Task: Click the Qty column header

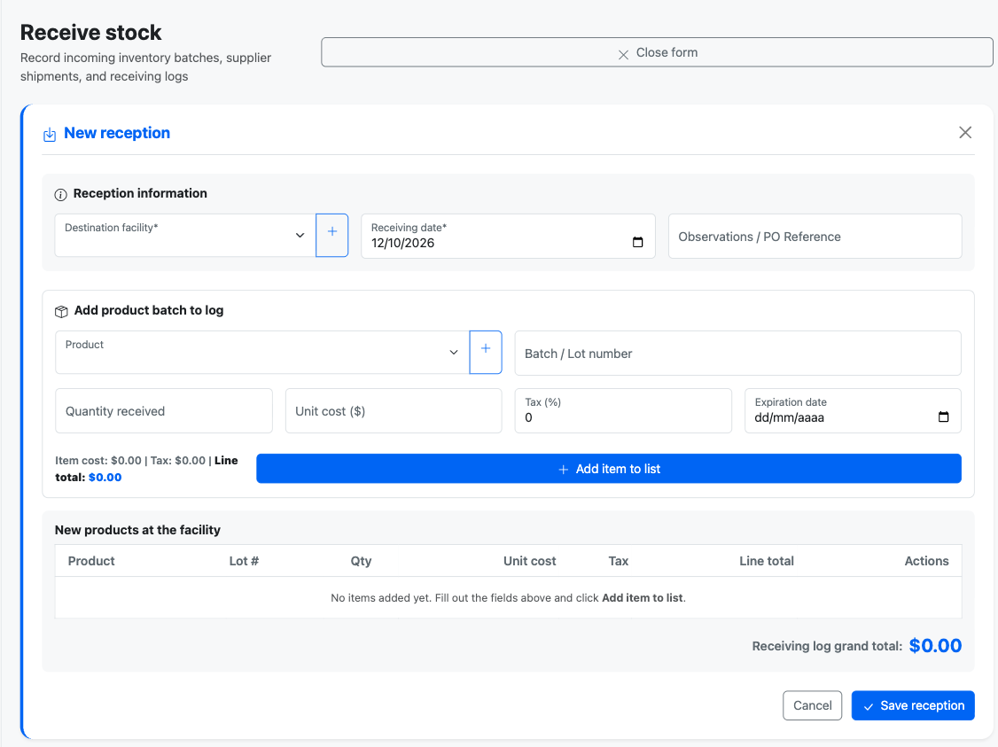Action: tap(361, 561)
